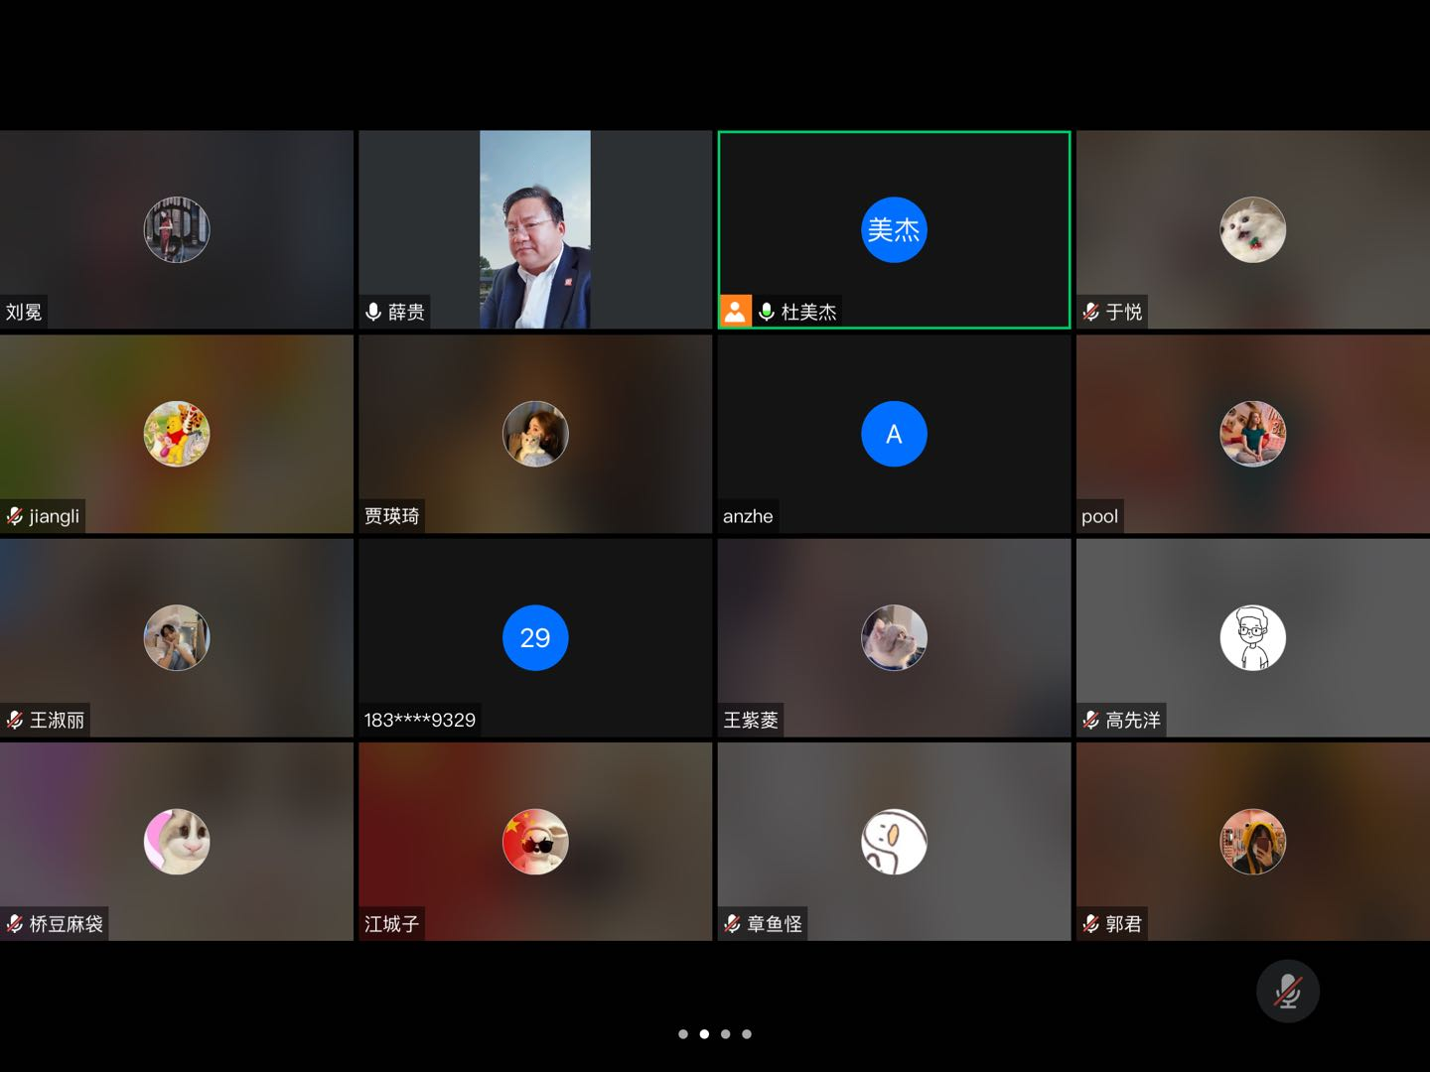Click 薛贵's microphone icon
The width and height of the screenshot is (1430, 1072).
tap(373, 312)
